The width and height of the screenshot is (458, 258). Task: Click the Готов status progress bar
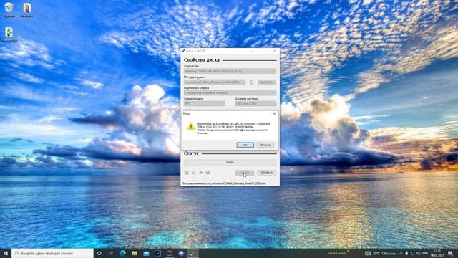(x=230, y=162)
